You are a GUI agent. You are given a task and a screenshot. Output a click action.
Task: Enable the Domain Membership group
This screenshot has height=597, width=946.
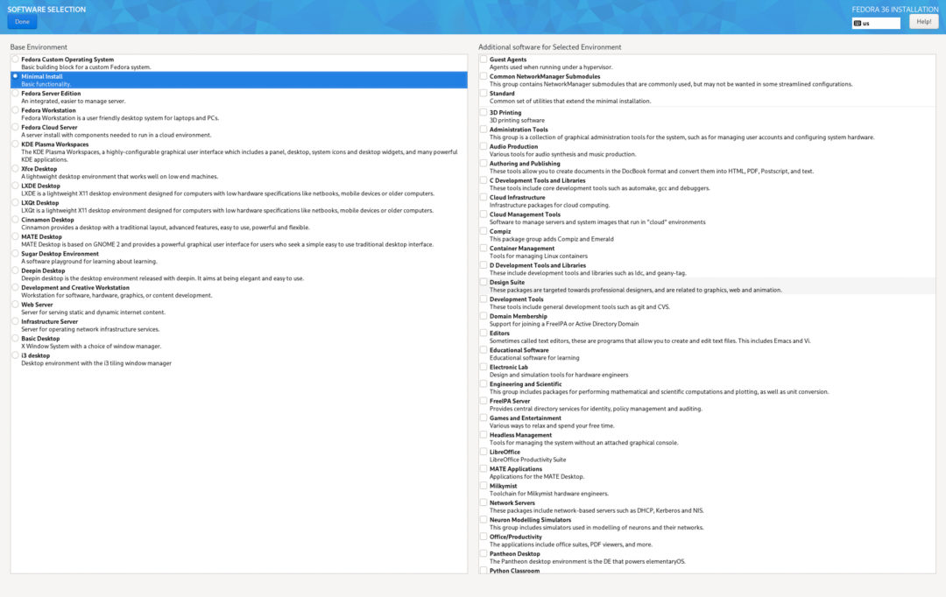pos(484,315)
